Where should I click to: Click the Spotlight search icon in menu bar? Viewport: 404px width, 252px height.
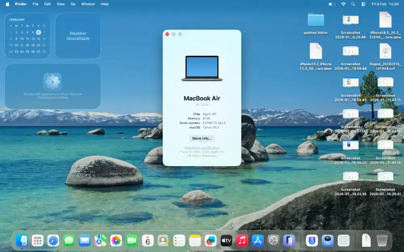[352, 4]
